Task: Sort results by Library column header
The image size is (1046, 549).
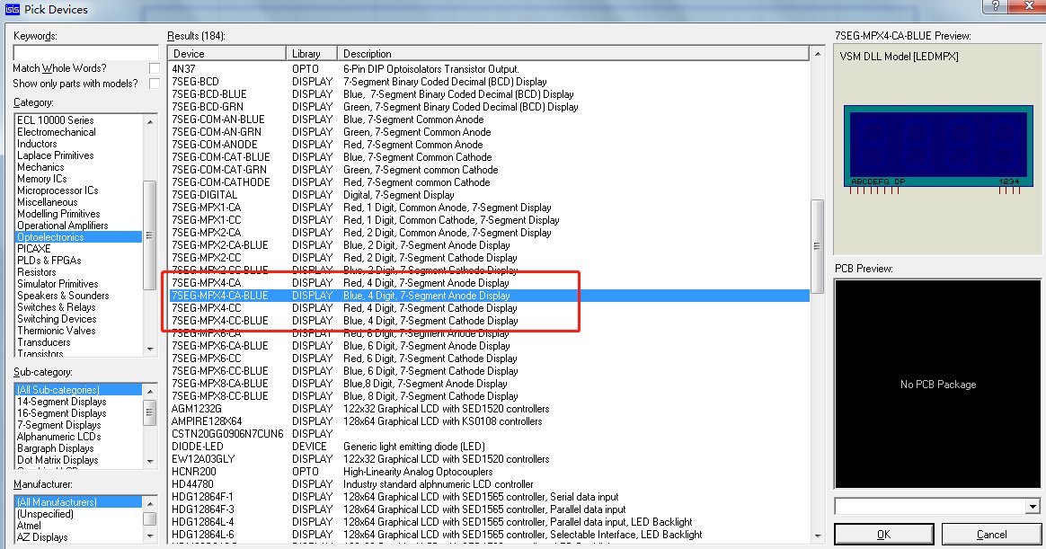Action: [311, 54]
